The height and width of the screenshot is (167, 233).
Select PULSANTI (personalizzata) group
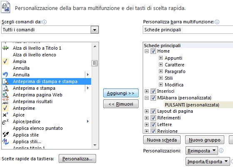(192, 105)
